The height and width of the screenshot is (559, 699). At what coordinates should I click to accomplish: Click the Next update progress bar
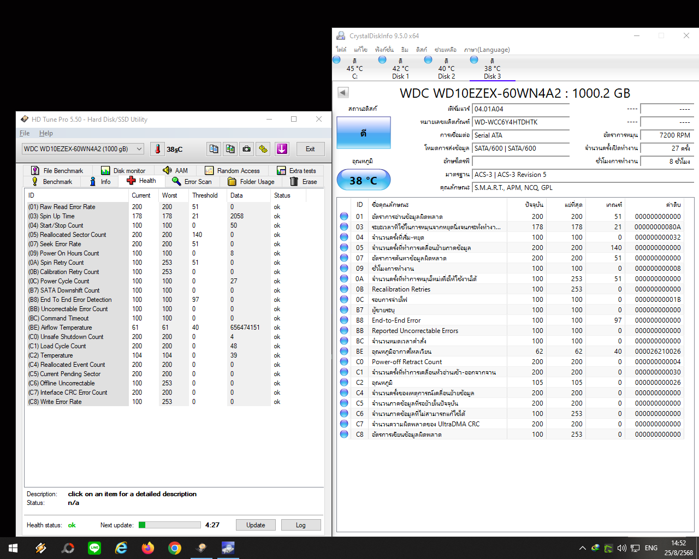coord(170,525)
